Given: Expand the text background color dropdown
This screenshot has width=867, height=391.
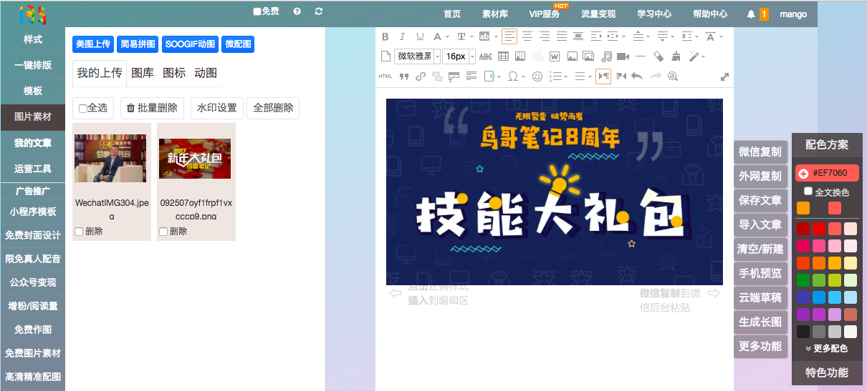Looking at the screenshot, I should tap(494, 36).
